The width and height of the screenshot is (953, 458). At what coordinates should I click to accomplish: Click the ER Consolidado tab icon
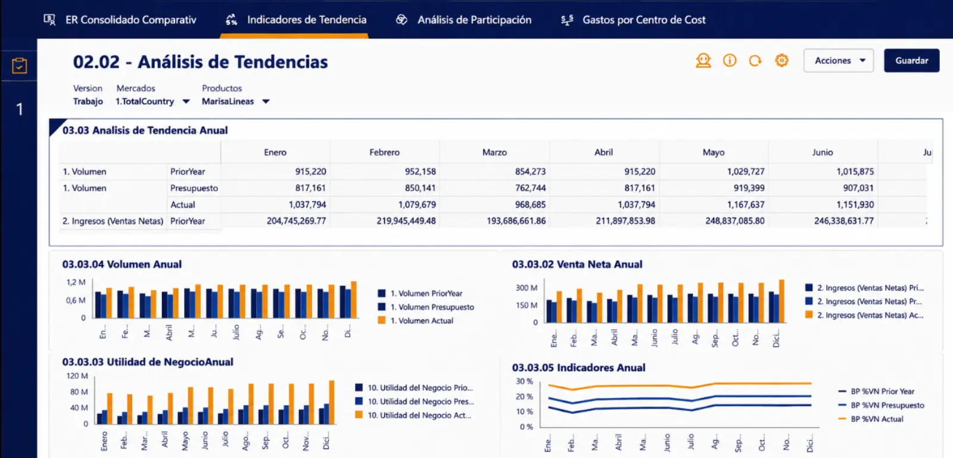point(50,20)
